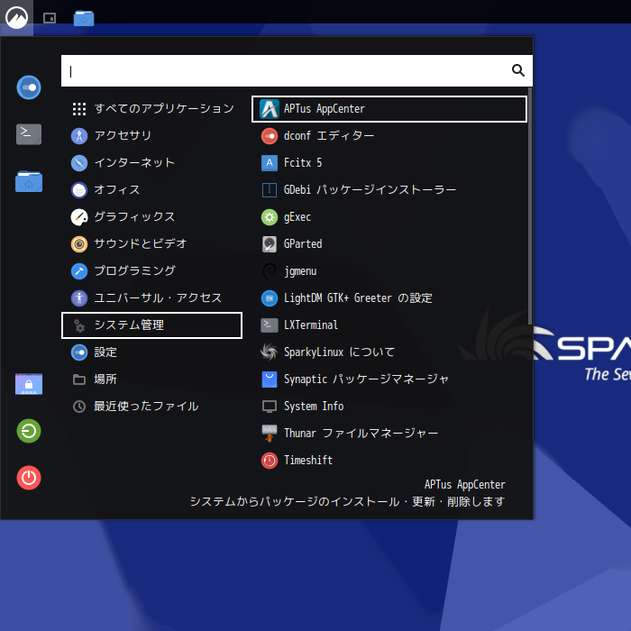The image size is (631, 631).
Task: Launch dconf エディター
Action: pos(389,135)
